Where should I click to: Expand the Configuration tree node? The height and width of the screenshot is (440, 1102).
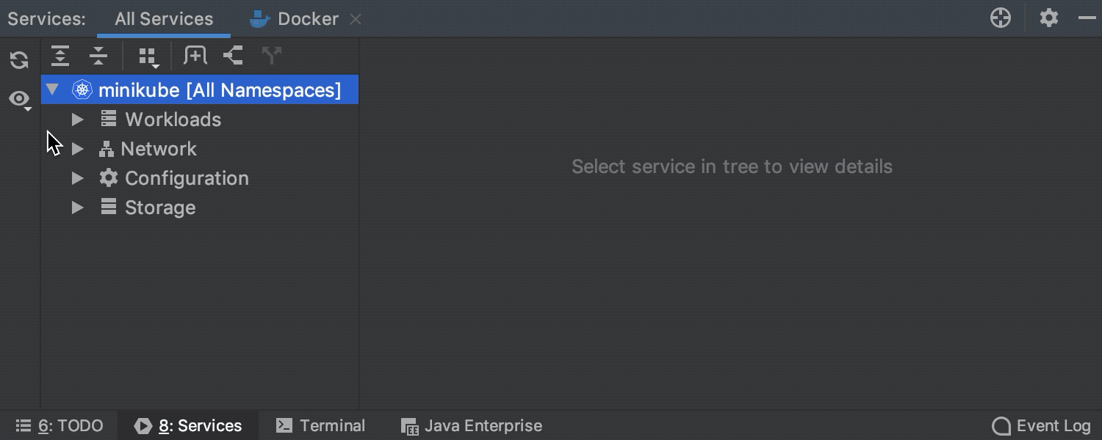pos(77,178)
